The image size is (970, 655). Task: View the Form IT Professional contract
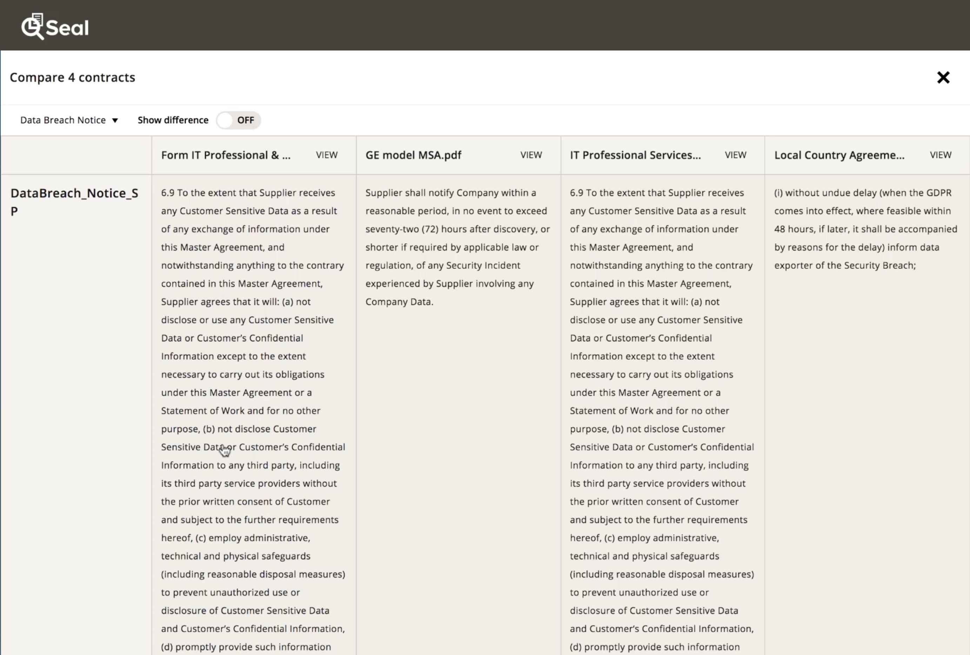coord(326,155)
